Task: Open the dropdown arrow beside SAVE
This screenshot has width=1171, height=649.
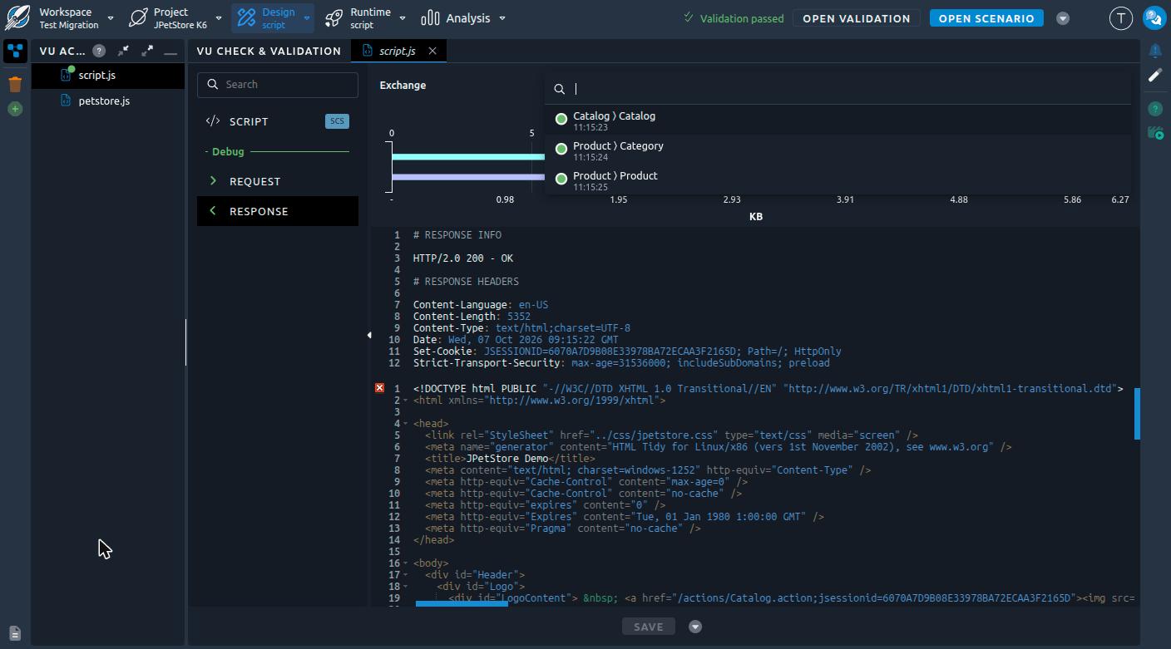Action: (x=695, y=627)
